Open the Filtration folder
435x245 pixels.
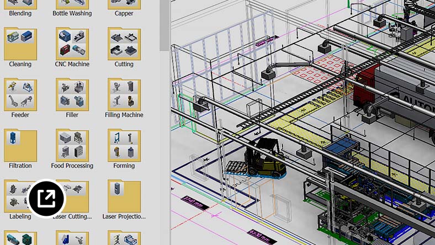click(x=20, y=146)
